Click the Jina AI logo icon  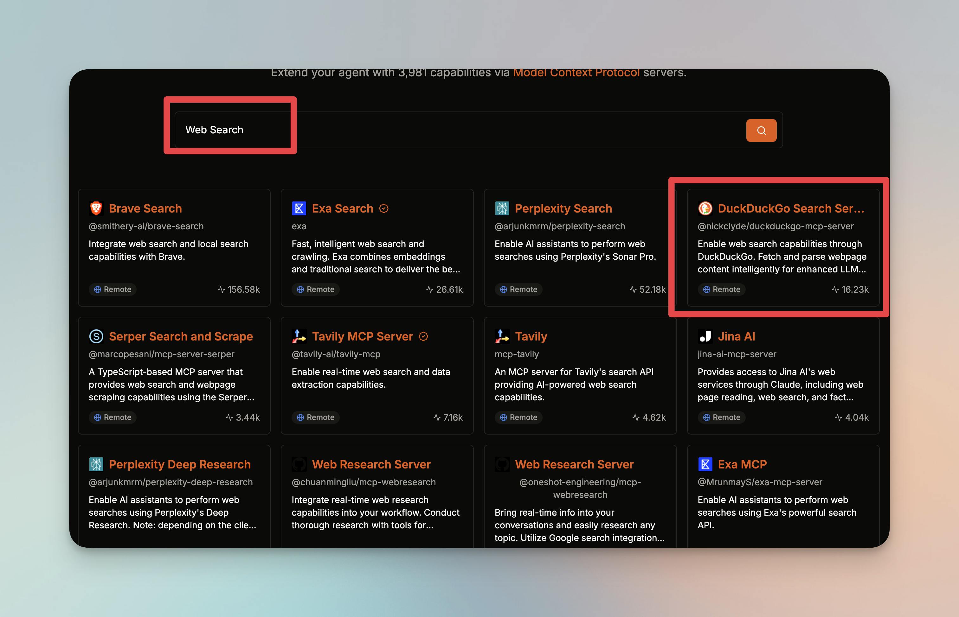pyautogui.click(x=705, y=336)
